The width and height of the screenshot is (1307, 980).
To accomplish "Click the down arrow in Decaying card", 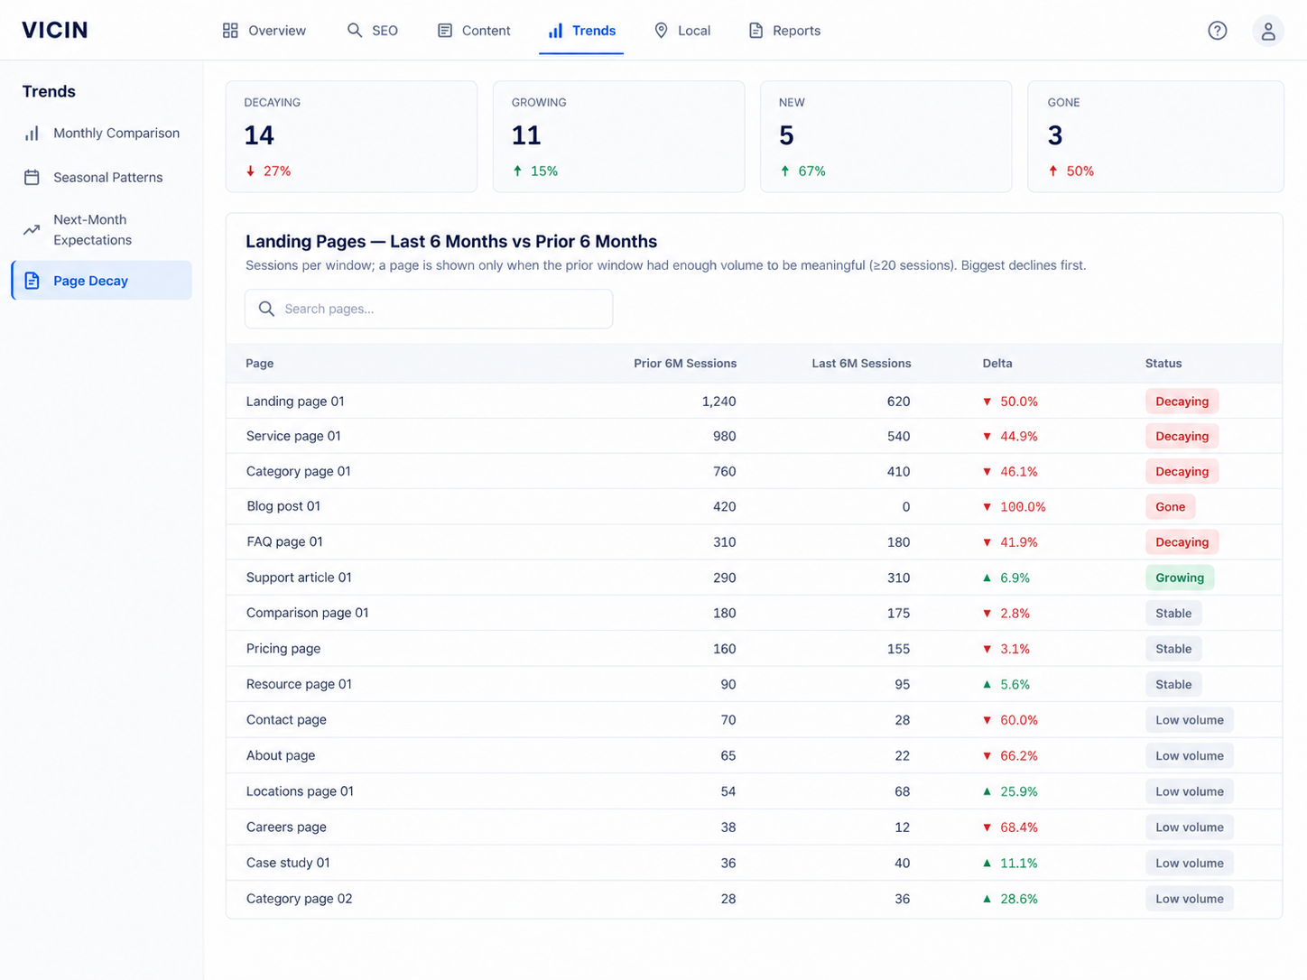I will coord(250,171).
